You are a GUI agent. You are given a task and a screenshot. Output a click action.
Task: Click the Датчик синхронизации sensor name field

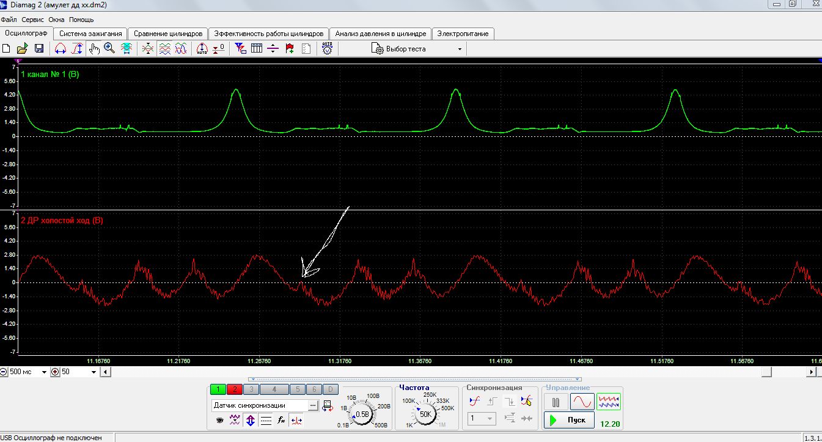[259, 405]
